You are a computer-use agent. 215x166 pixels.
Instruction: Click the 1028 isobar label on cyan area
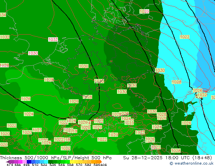click(x=177, y=82)
